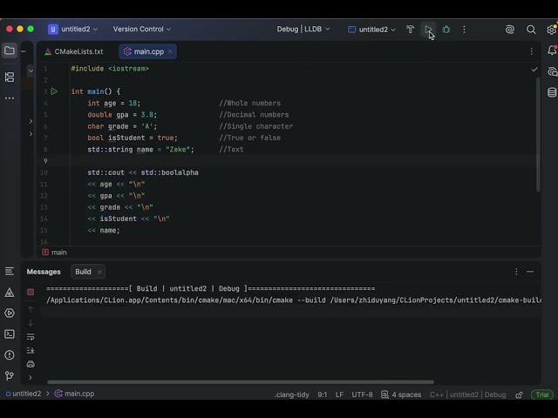Click the Messages panel title

[x=44, y=272]
